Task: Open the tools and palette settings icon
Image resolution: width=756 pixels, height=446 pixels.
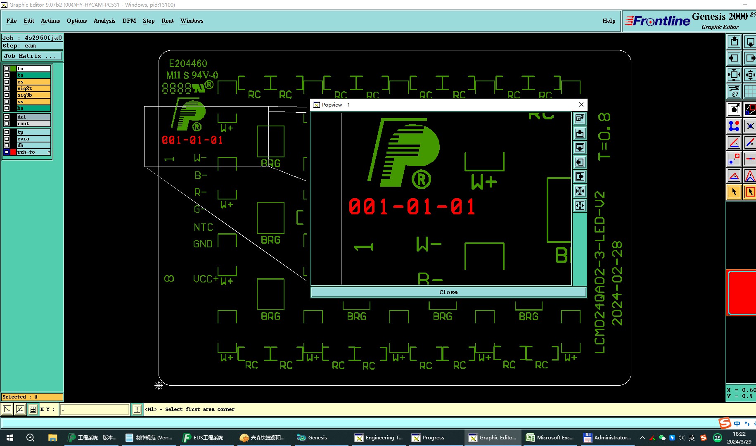Action: pos(734,91)
